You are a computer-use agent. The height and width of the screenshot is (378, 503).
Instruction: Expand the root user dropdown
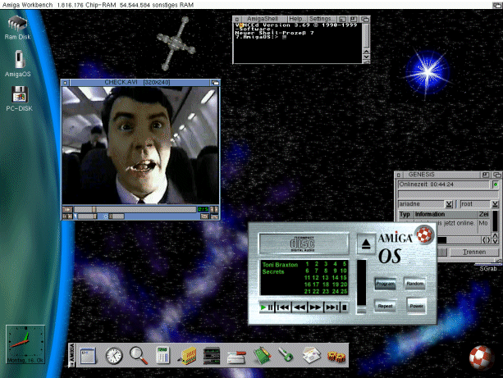pyautogui.click(x=496, y=204)
